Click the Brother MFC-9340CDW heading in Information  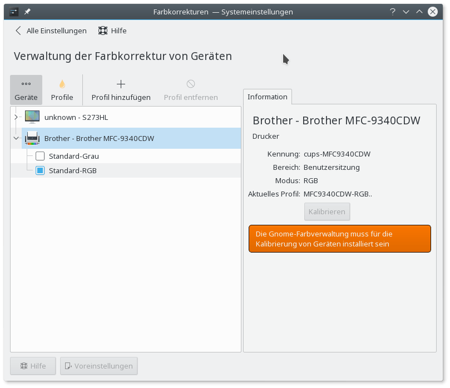[337, 120]
